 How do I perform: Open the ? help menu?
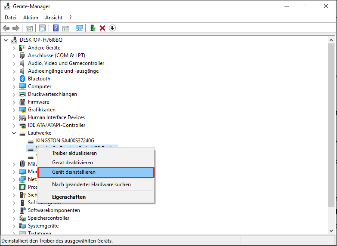coord(70,18)
